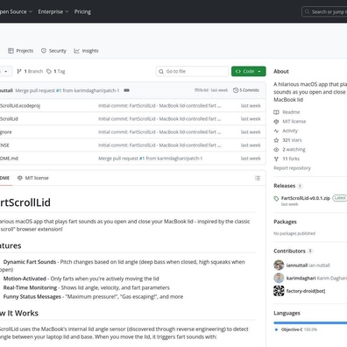Click the fork icon beside 11 forks

click(276, 159)
